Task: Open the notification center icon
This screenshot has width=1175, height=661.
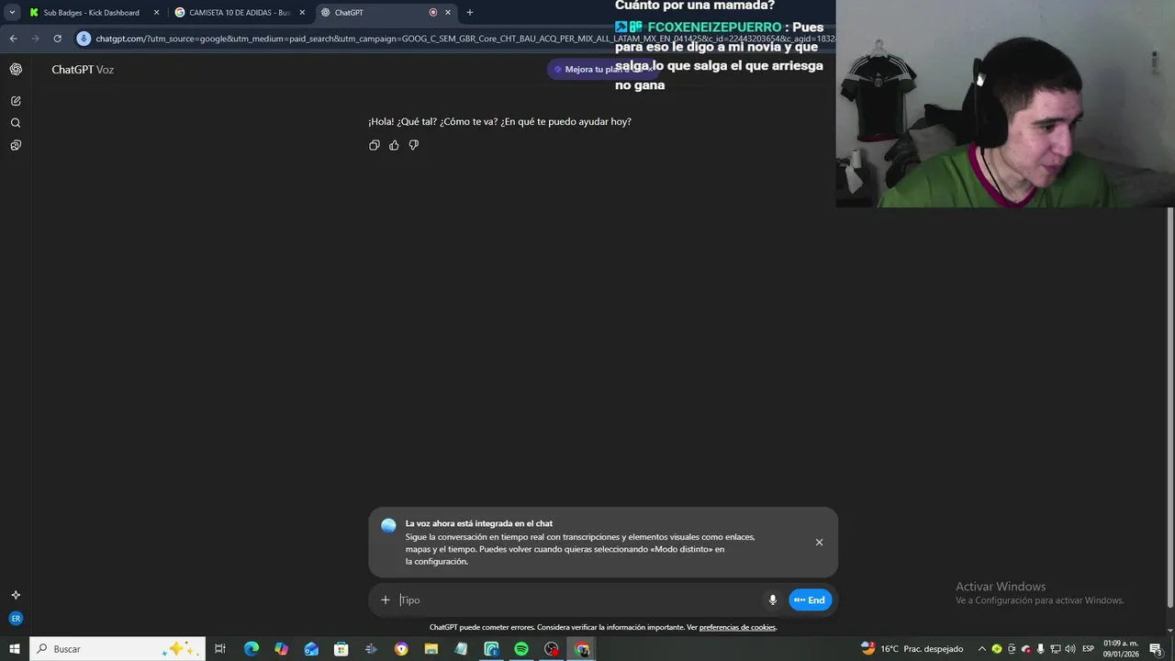Action: [1156, 649]
